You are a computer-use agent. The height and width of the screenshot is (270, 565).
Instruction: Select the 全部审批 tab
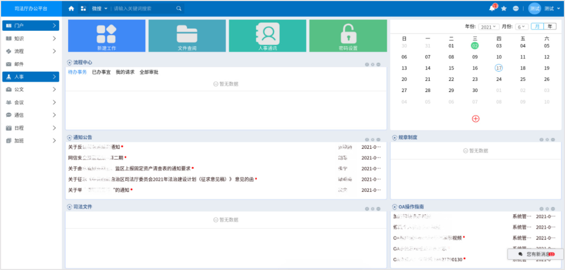click(149, 72)
